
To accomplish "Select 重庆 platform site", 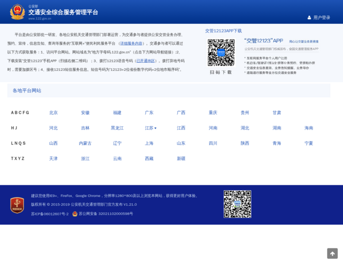I will coord(213,112).
